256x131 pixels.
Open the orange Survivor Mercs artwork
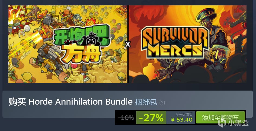[187, 44]
